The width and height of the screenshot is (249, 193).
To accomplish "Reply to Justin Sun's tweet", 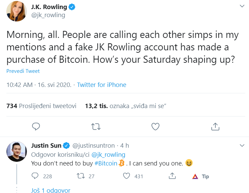I will 35,176.
